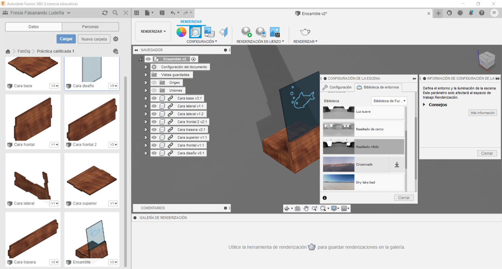
Task: Open the help question mark
Action: click(482, 13)
